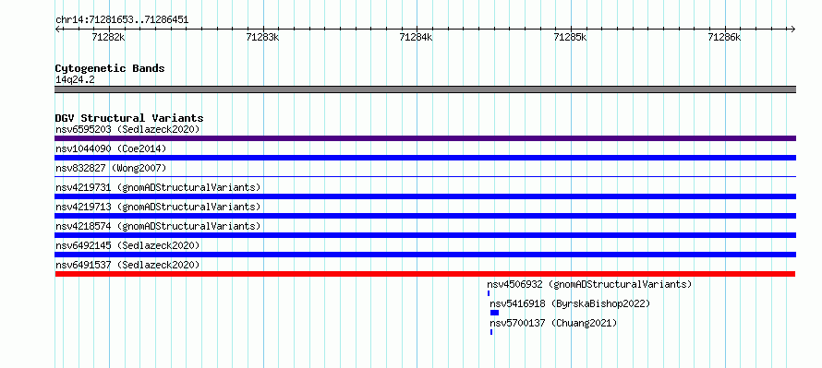Open nsv5700137 (Chuang2021) variant label
The width and height of the screenshot is (822, 368).
point(553,323)
